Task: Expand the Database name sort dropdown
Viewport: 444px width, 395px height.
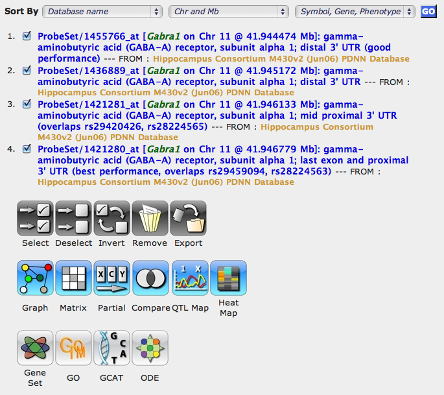Action: 103,12
